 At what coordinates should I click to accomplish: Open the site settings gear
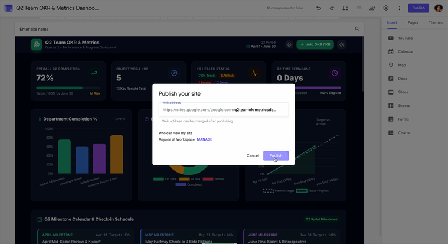385,8
